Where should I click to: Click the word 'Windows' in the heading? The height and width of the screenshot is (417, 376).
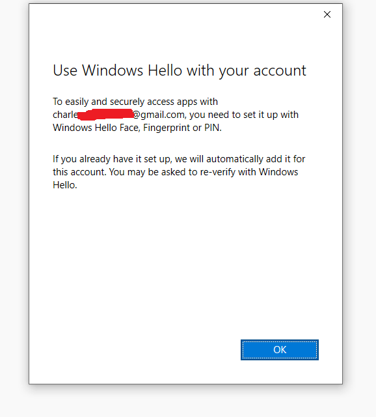tap(113, 70)
